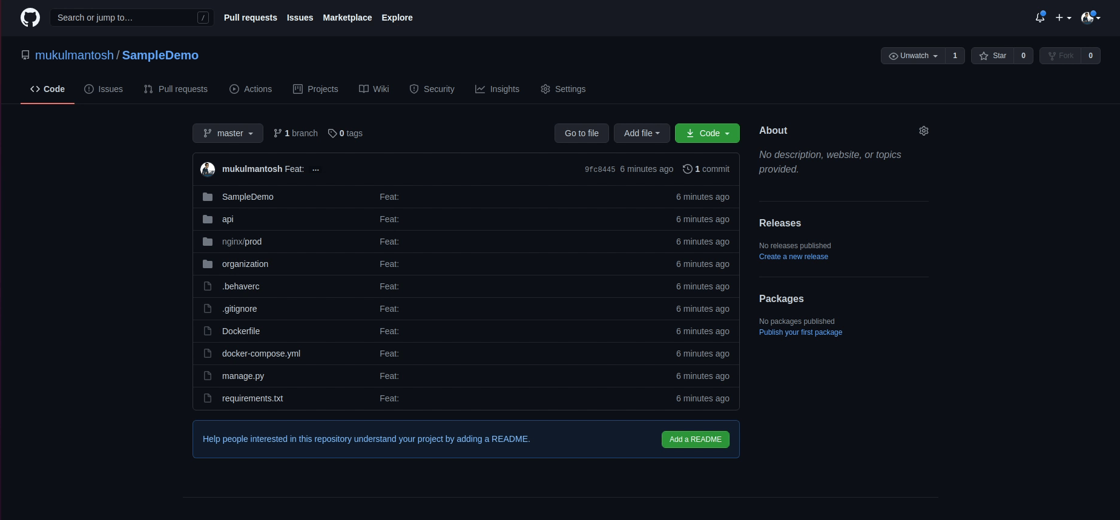Click the Fork button

(x=1060, y=56)
